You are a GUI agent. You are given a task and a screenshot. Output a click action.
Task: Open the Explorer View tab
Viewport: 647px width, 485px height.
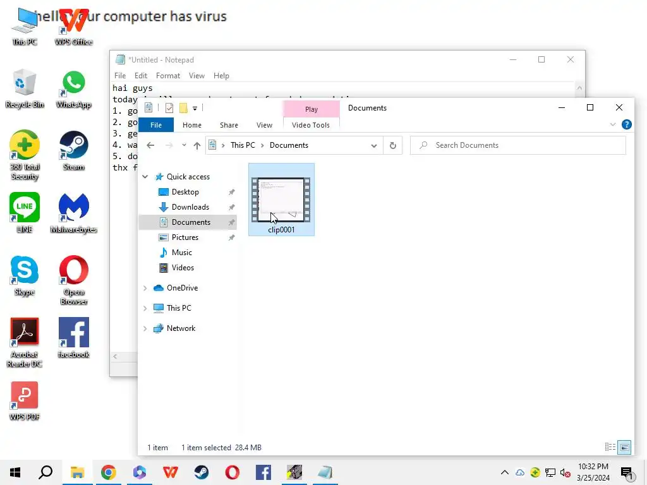coord(264,125)
